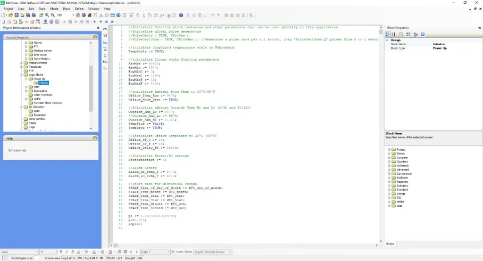Viewport: 483px width, 261px height.
Task: Open the Tools menu
Action: pyautogui.click(x=42, y=8)
